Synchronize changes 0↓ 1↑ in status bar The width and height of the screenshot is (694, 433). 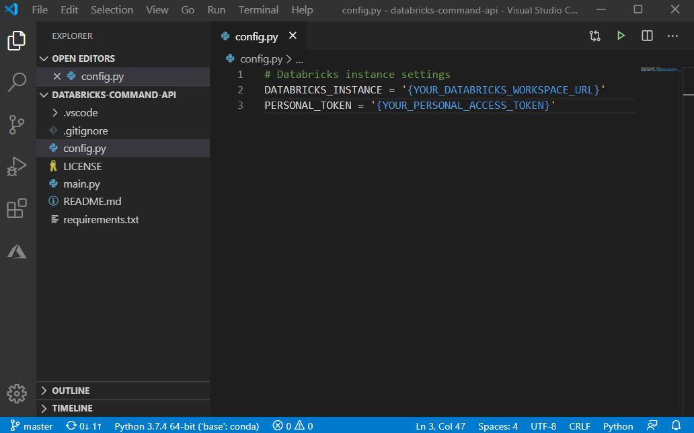tap(83, 426)
